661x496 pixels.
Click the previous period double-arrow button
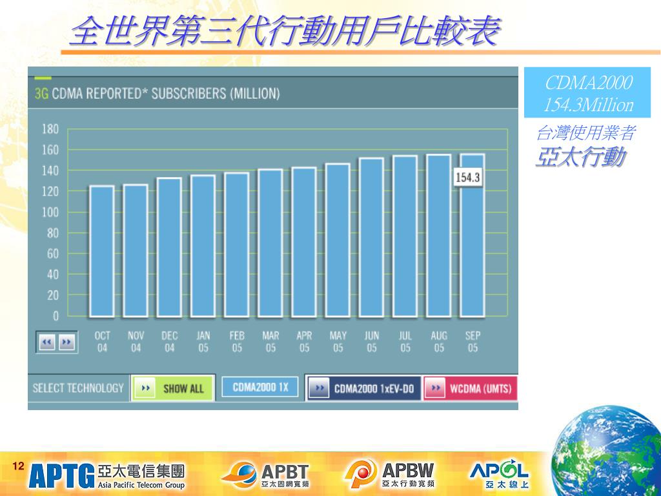(x=46, y=342)
